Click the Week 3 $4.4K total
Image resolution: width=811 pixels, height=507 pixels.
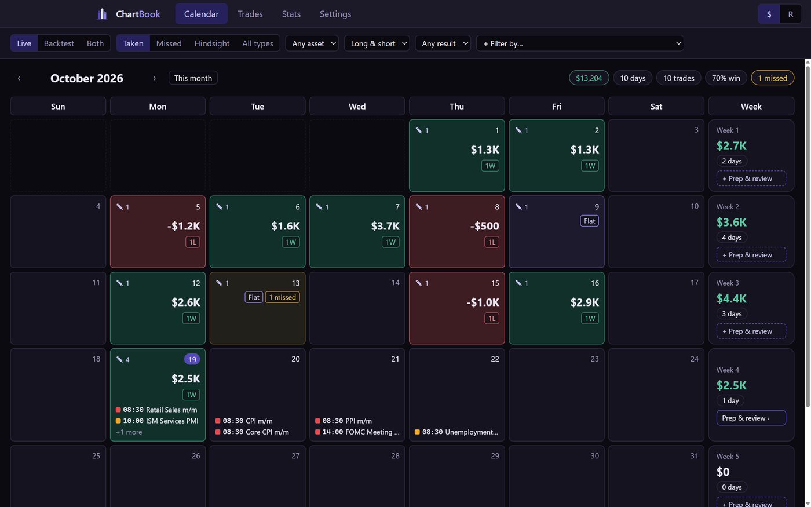pos(732,298)
